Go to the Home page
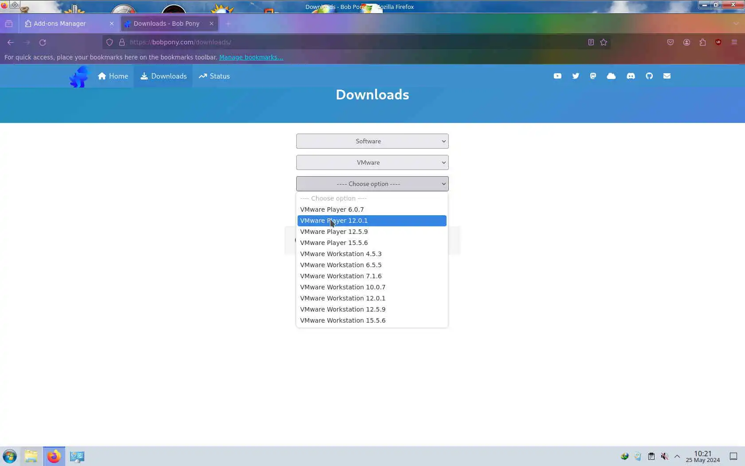745x466 pixels. (113, 76)
